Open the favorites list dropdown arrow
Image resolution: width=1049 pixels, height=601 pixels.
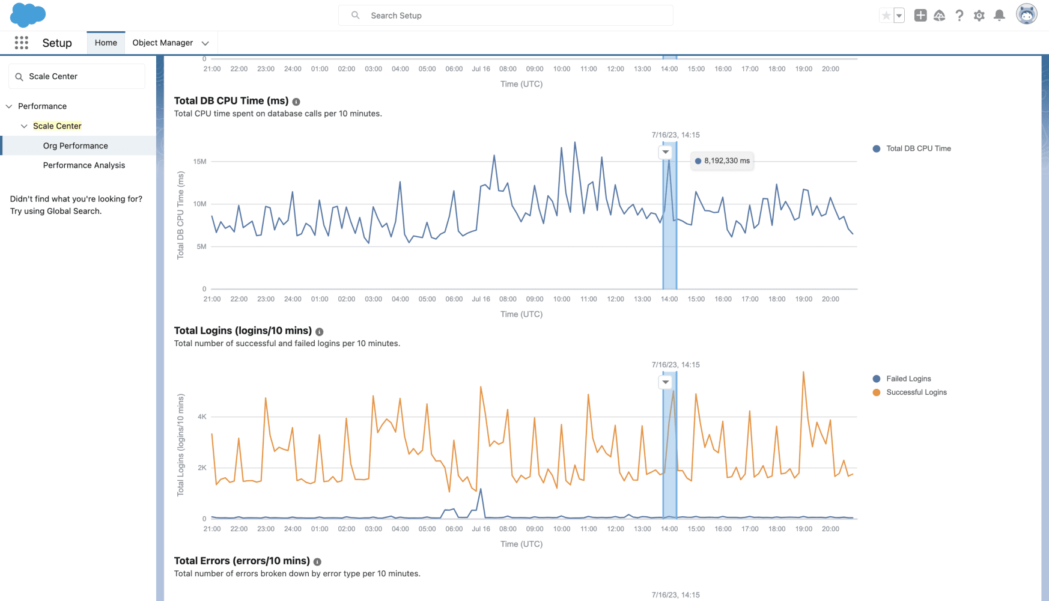(x=899, y=16)
